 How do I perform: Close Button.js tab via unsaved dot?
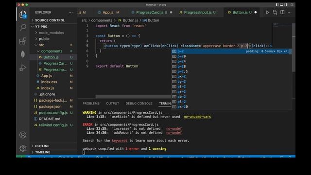point(256,12)
